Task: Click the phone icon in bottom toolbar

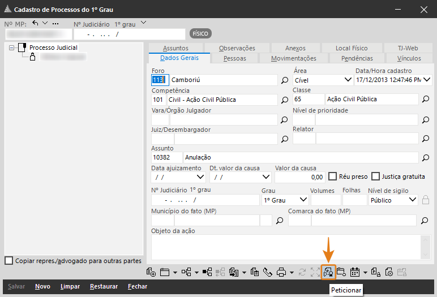Action: [x=268, y=272]
